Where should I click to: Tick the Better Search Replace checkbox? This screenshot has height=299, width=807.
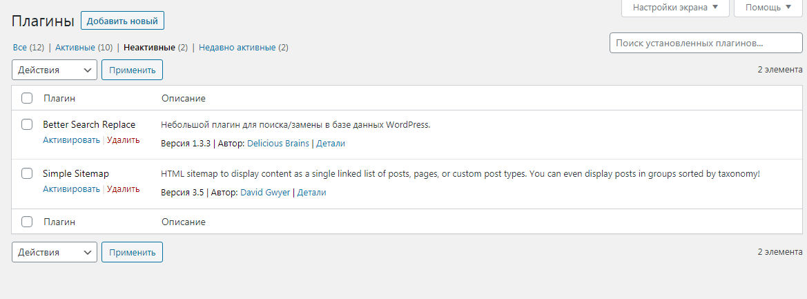[x=27, y=124]
